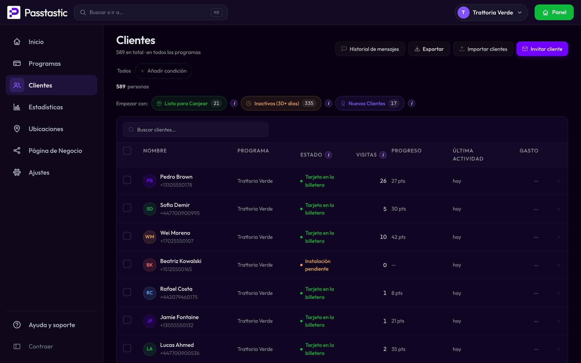Open Wei Moreno row chevron
The width and height of the screenshot is (581, 363).
point(558,237)
